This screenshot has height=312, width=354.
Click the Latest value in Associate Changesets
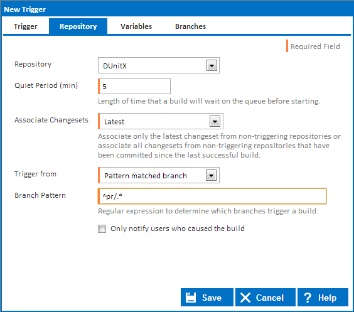(x=114, y=122)
